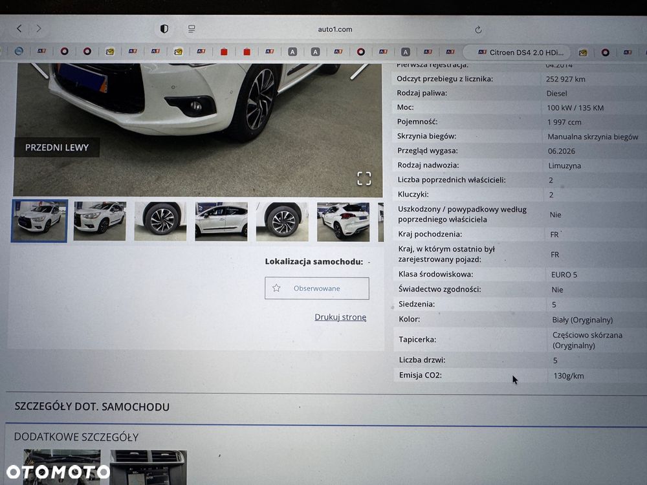Click the reader view icon in toolbar
Viewport: 647px width, 485px height.
point(192,29)
